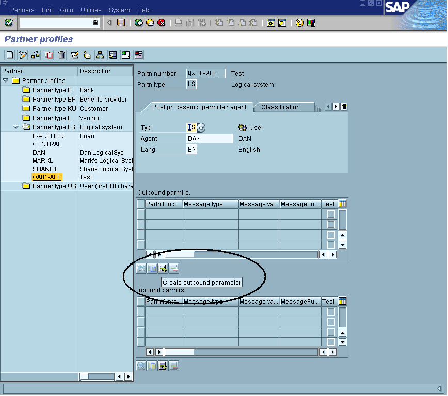Click the Find binoculars icon
Viewport: 448px width, 396px height.
[190, 23]
